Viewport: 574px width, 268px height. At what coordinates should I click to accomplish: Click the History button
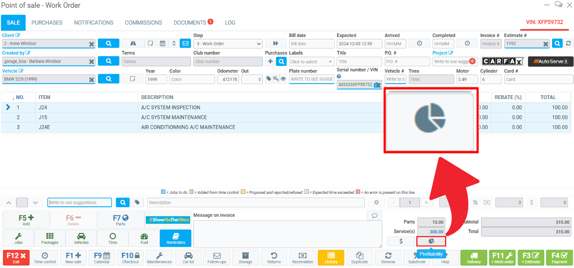[x=331, y=258]
